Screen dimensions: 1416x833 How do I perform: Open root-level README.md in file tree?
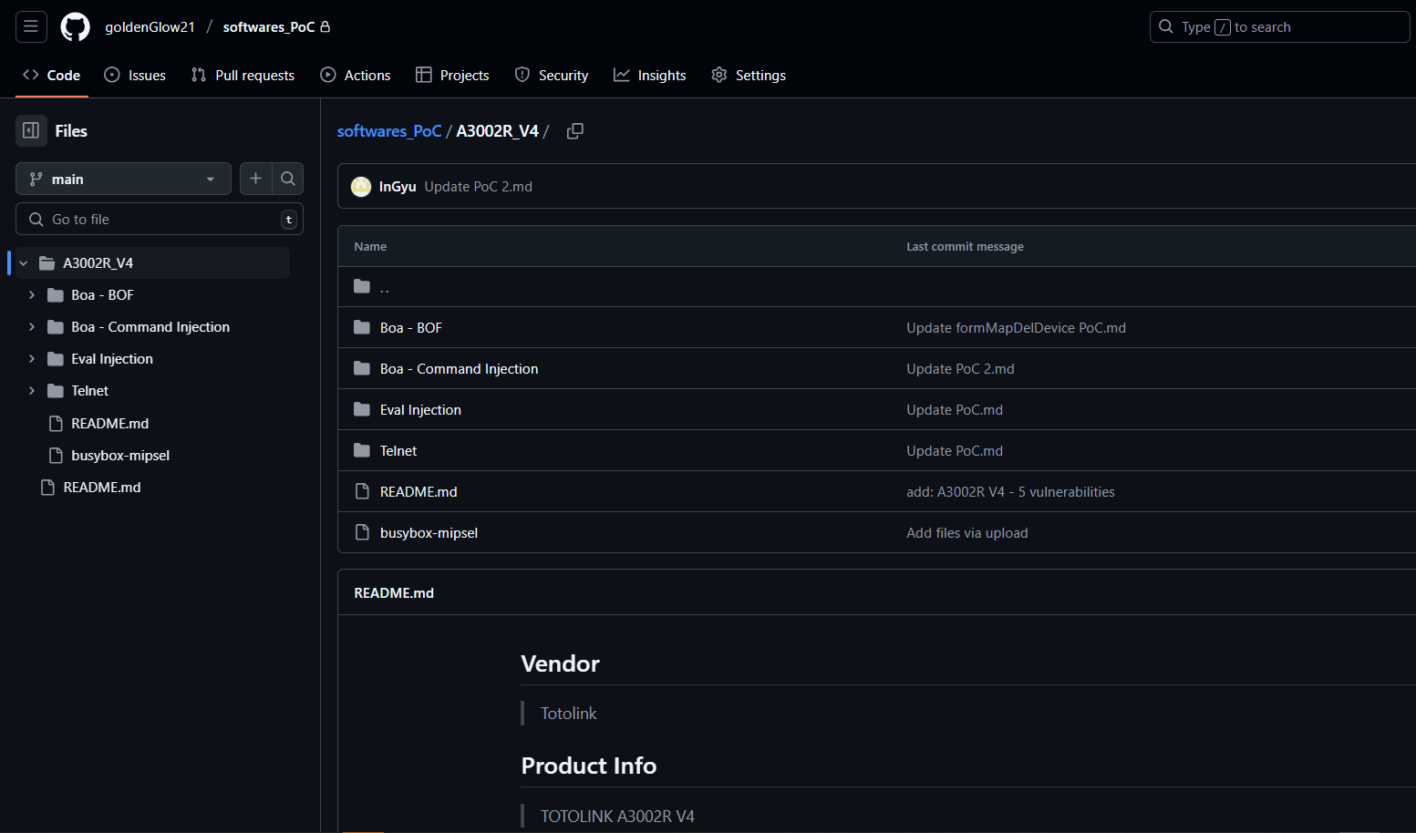coord(102,488)
